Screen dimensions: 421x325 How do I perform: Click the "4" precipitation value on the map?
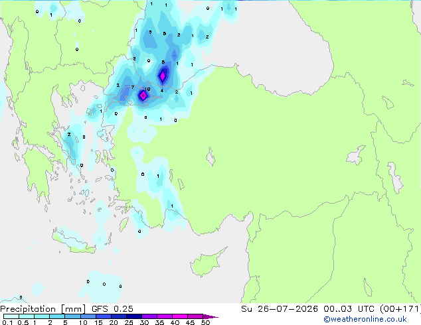162,91
